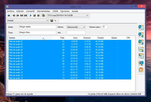Image resolution: width=151 pixels, height=102 pixels.
Task: Click the Número pista offset field
Action: 105,27
